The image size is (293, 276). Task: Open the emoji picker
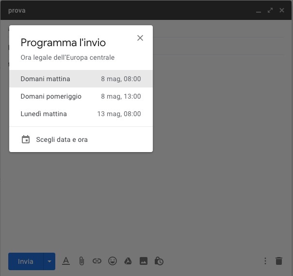point(113,261)
